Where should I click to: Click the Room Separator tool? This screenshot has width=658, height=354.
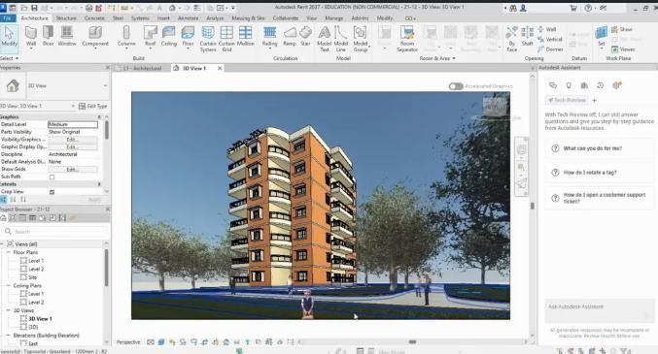click(x=407, y=39)
